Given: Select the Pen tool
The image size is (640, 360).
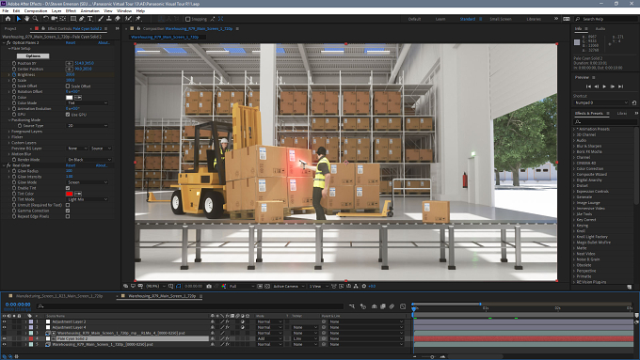Looking at the screenshot, I should [82, 19].
